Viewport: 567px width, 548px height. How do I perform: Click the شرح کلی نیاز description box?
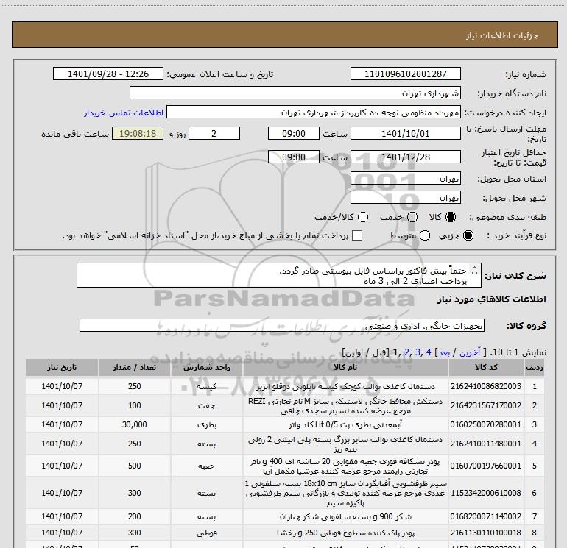tap(279, 275)
